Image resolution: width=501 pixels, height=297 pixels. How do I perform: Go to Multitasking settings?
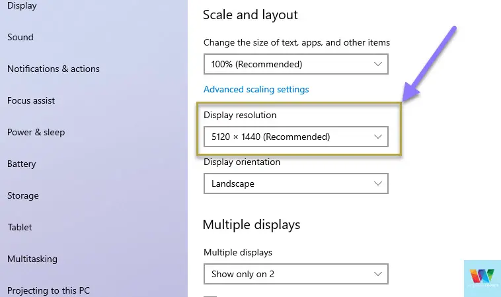[32, 259]
